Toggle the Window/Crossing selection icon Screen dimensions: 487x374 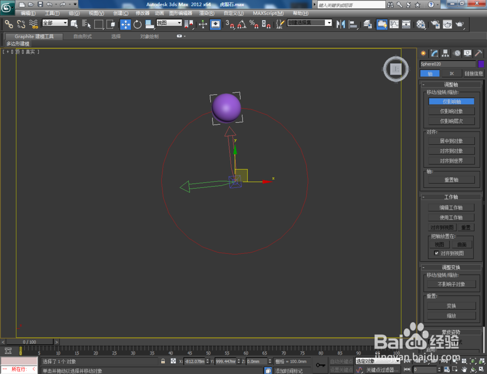pos(111,24)
